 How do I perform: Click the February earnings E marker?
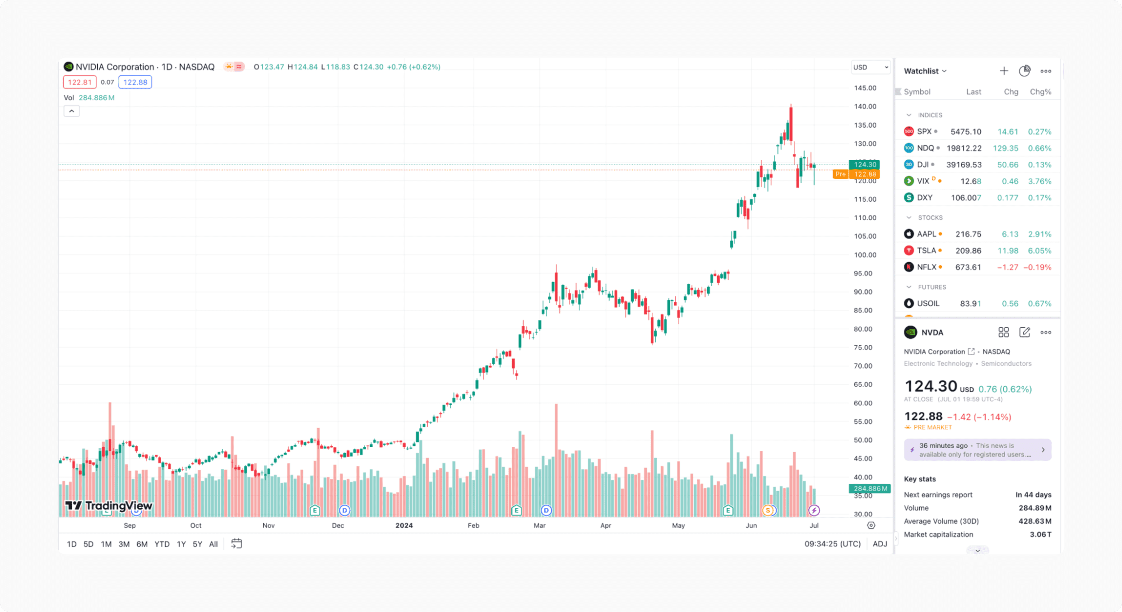pos(516,510)
